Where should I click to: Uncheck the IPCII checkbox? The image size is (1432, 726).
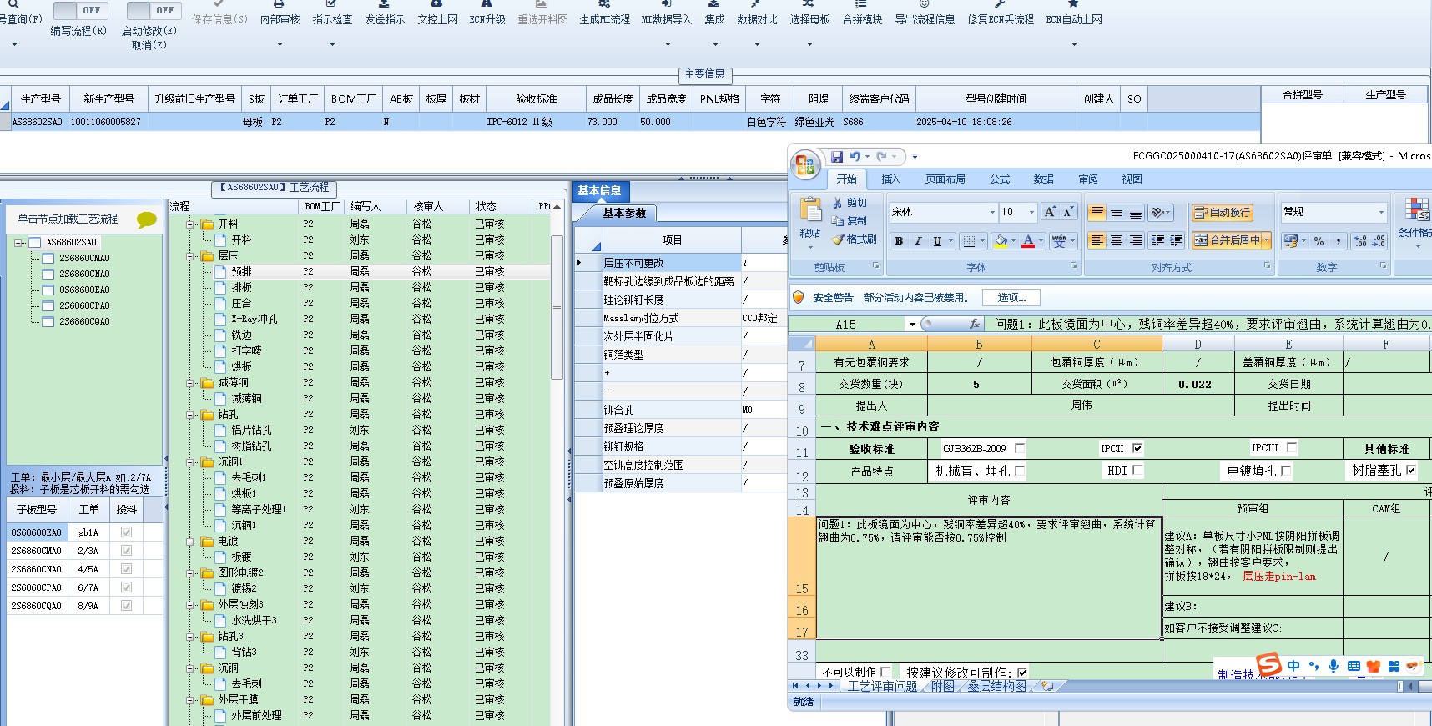click(x=1137, y=448)
